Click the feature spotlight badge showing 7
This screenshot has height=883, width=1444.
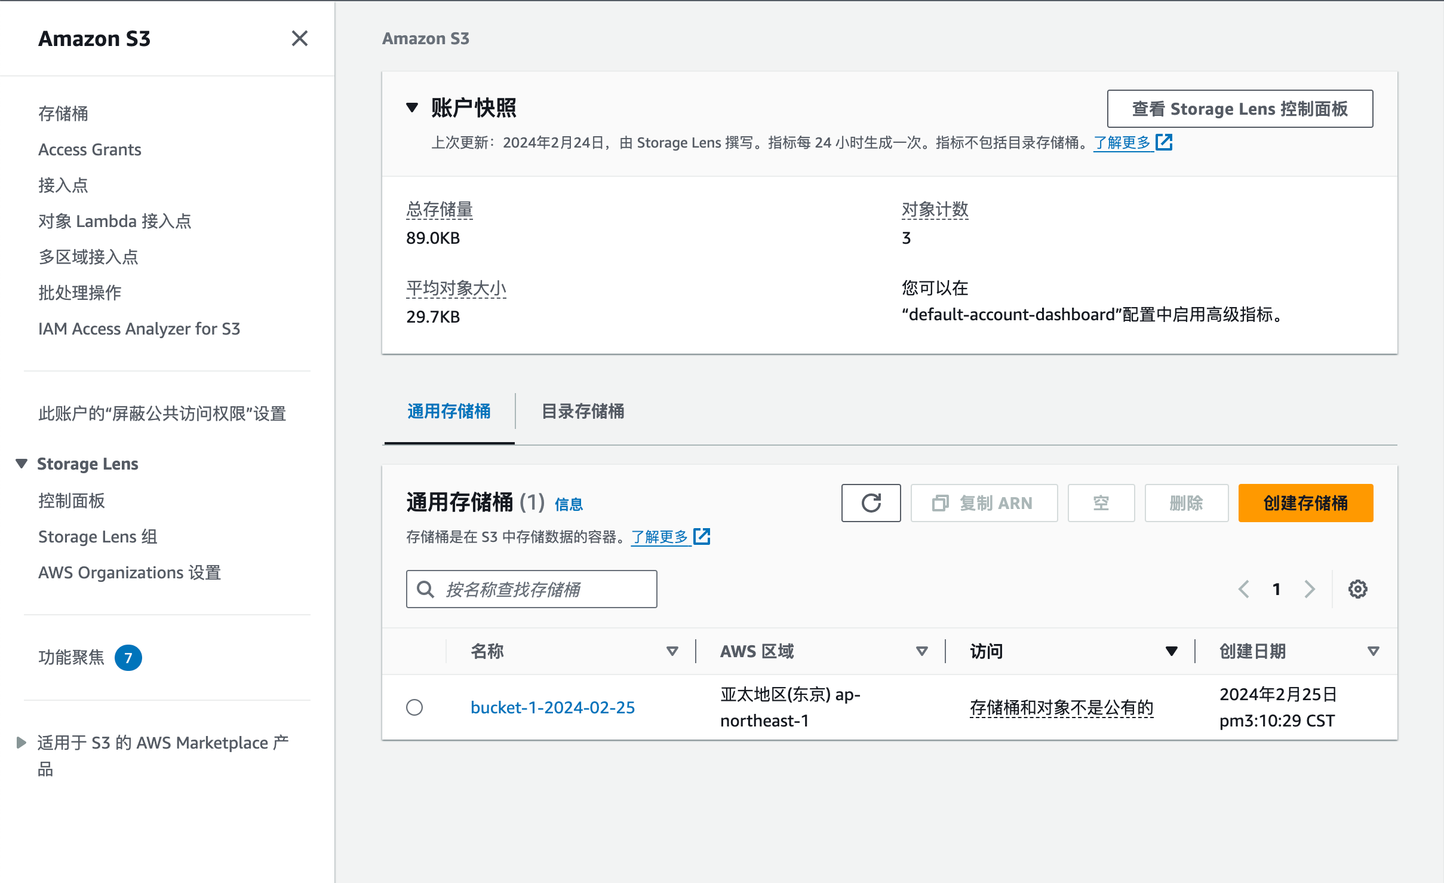coord(128,657)
